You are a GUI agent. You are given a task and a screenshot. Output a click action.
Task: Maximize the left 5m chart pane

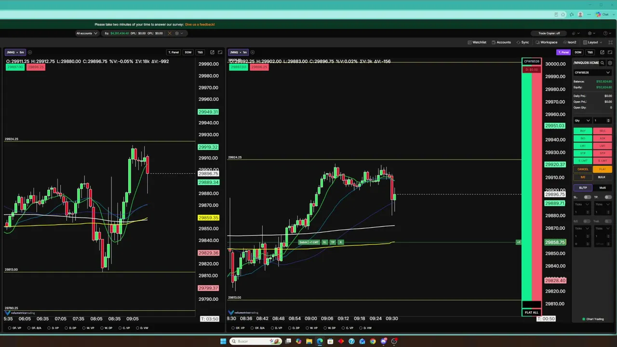pyautogui.click(x=220, y=52)
